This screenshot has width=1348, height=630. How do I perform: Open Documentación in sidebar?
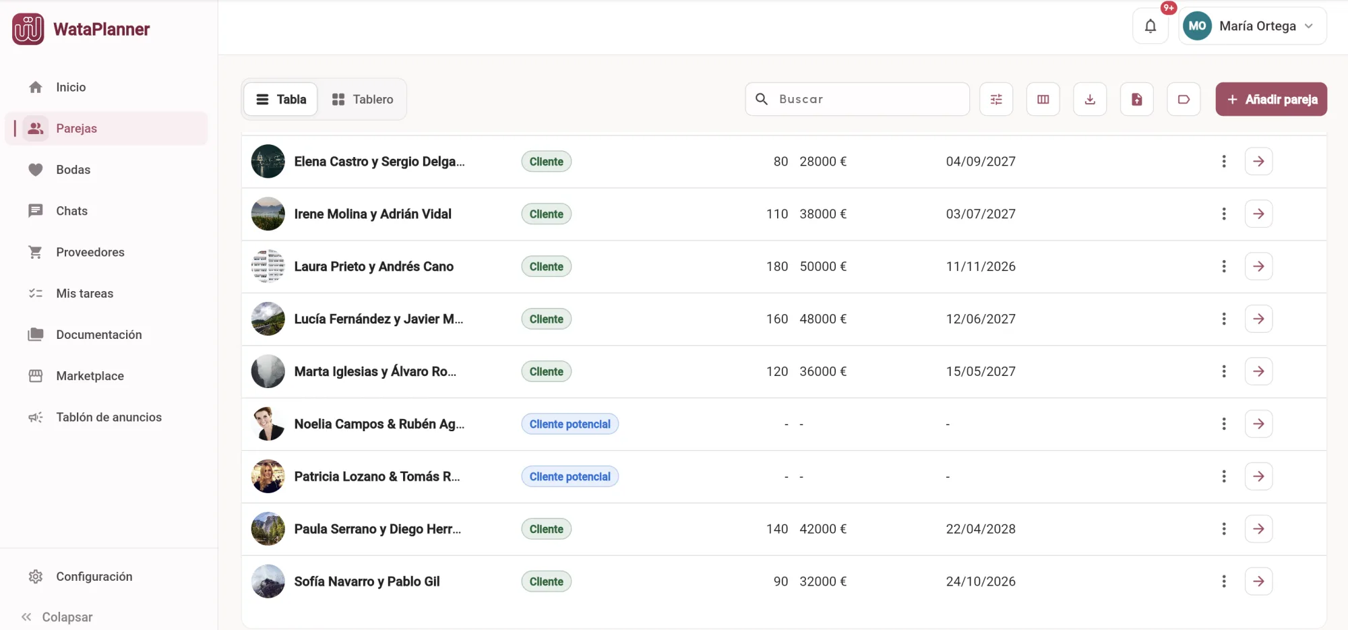click(106, 335)
